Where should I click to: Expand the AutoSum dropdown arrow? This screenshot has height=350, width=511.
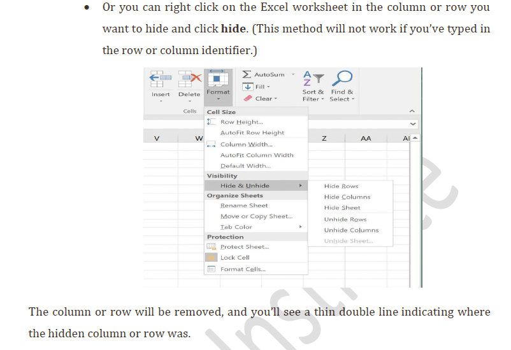[x=293, y=74]
